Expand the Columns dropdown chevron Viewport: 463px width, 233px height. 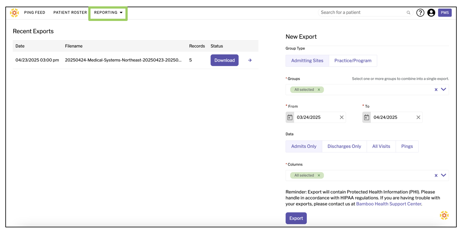444,175
